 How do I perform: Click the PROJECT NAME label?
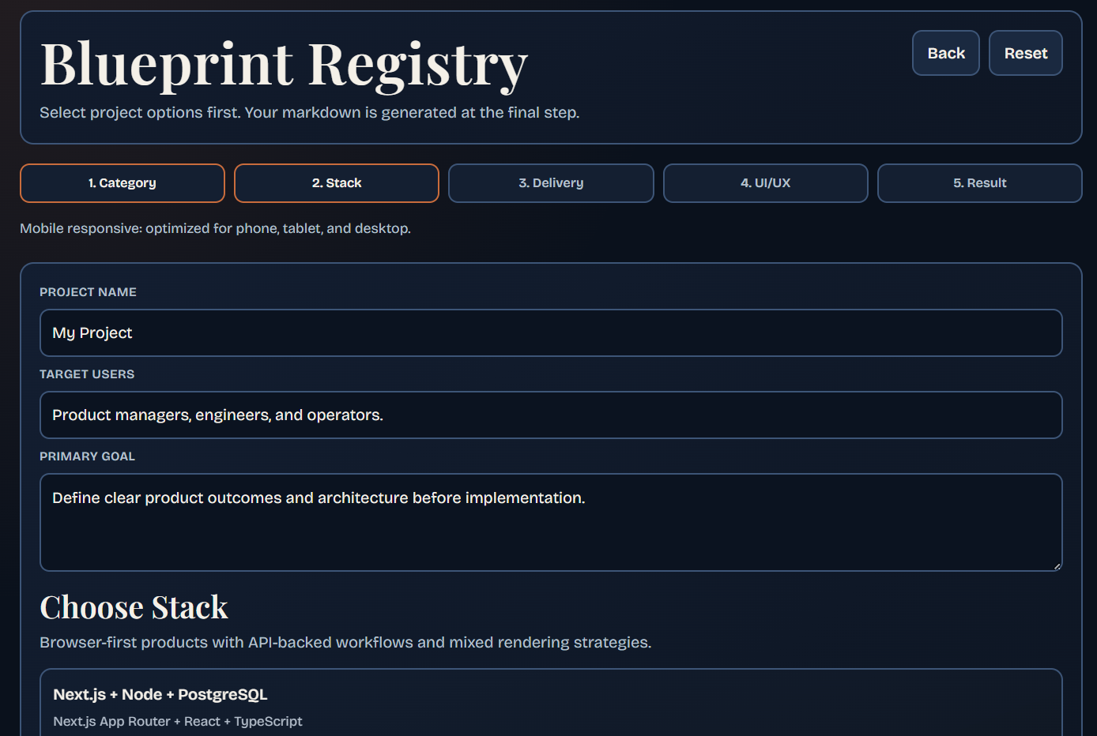[x=88, y=292]
